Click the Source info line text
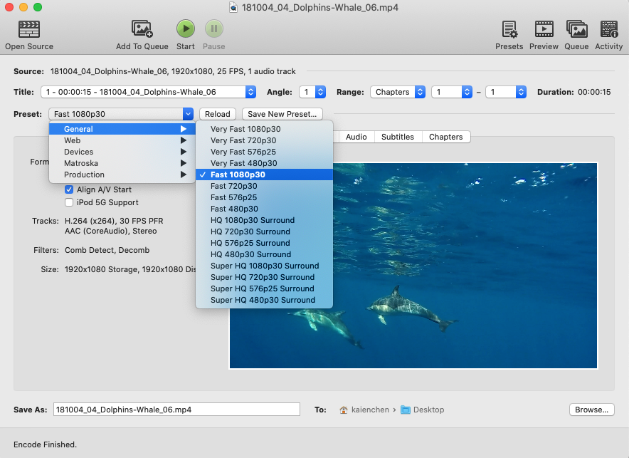The image size is (629, 458). tap(173, 71)
